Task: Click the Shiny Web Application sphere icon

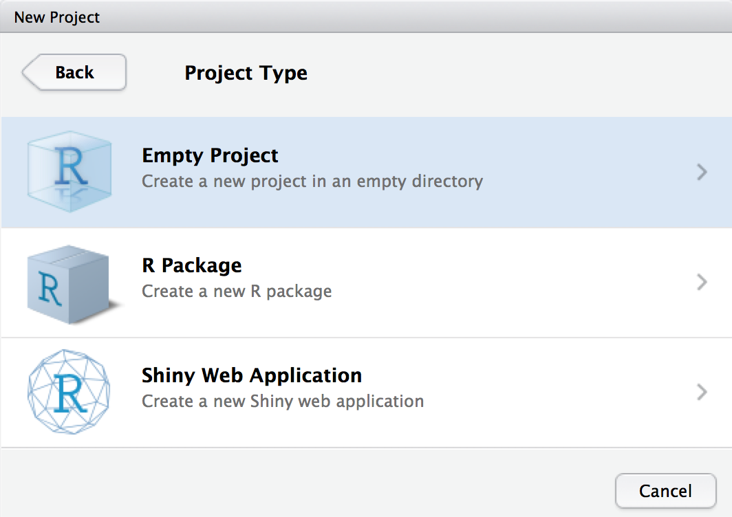Action: click(68, 390)
